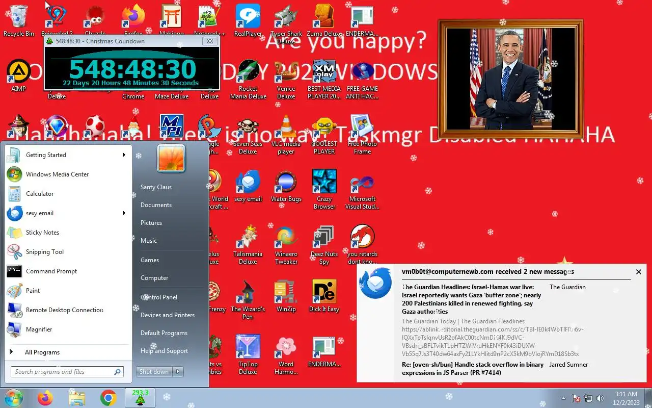Open Remote Desktop Connection entry
Image resolution: width=652 pixels, height=408 pixels.
tap(67, 310)
